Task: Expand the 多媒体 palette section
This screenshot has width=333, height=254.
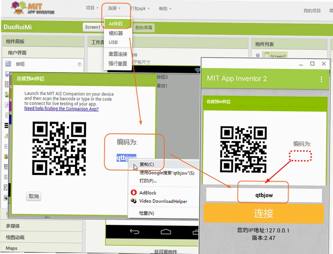Action: pos(42,226)
